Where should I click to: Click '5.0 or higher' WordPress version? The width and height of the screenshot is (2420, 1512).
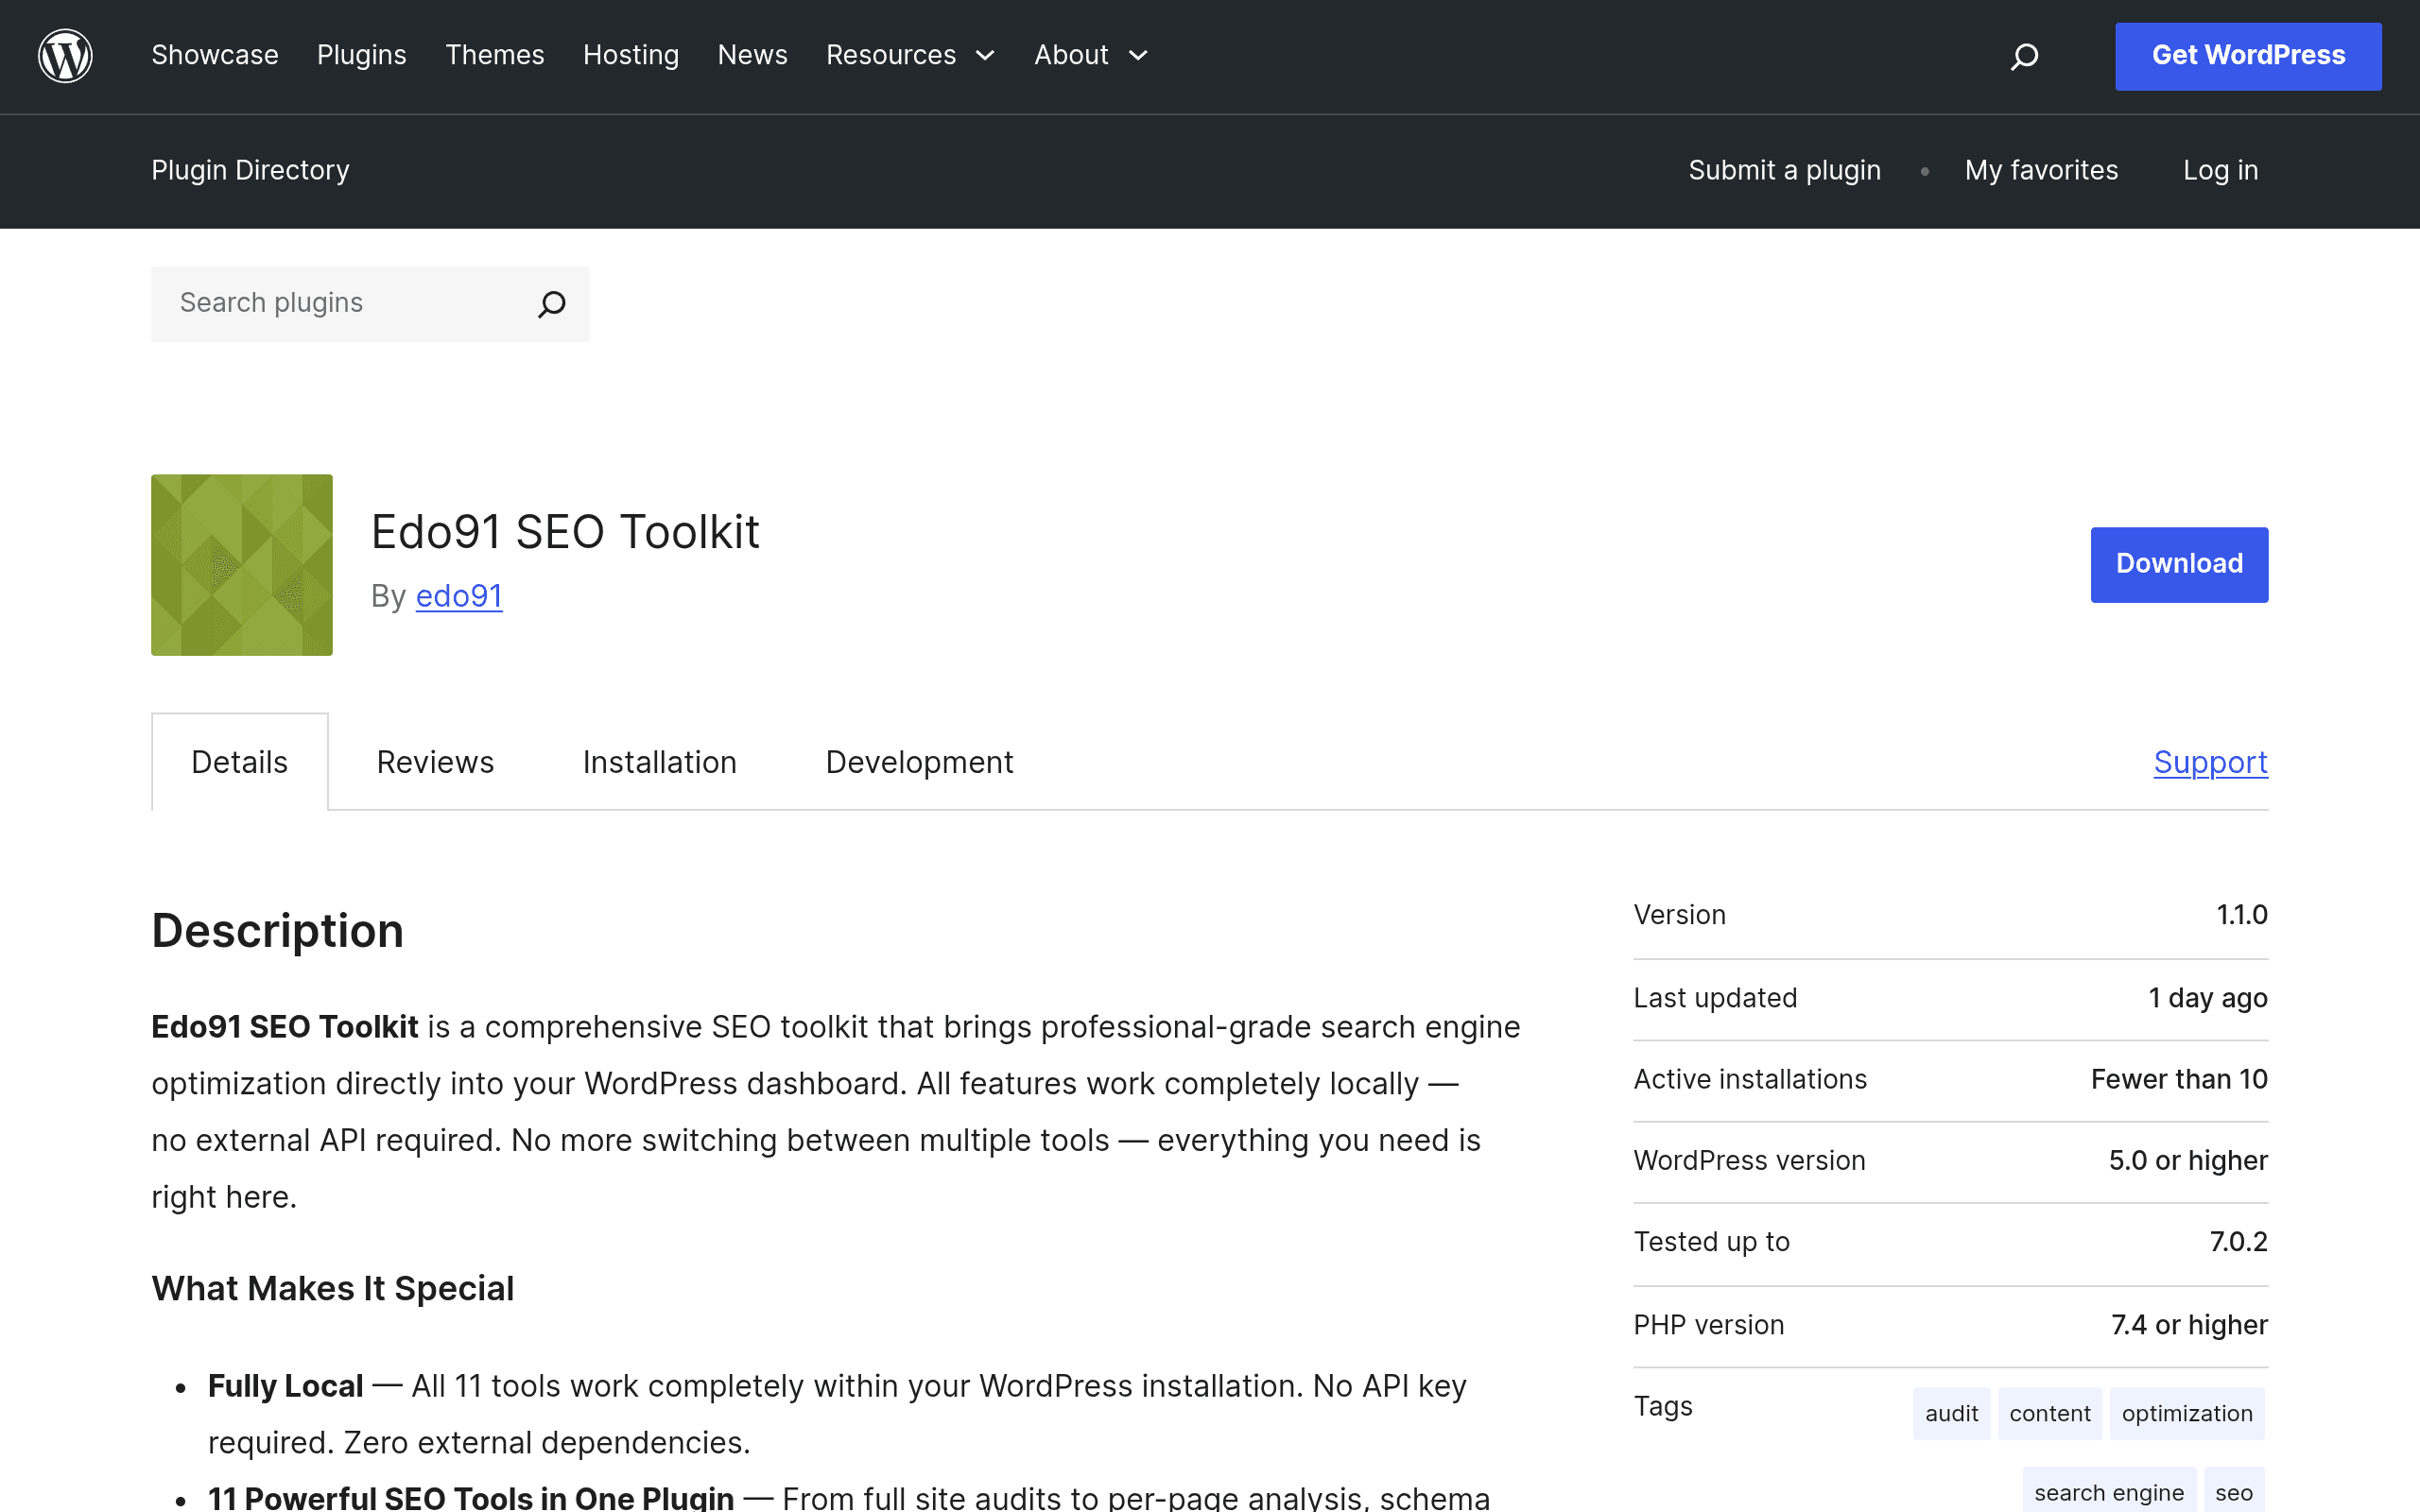[x=2188, y=1160]
